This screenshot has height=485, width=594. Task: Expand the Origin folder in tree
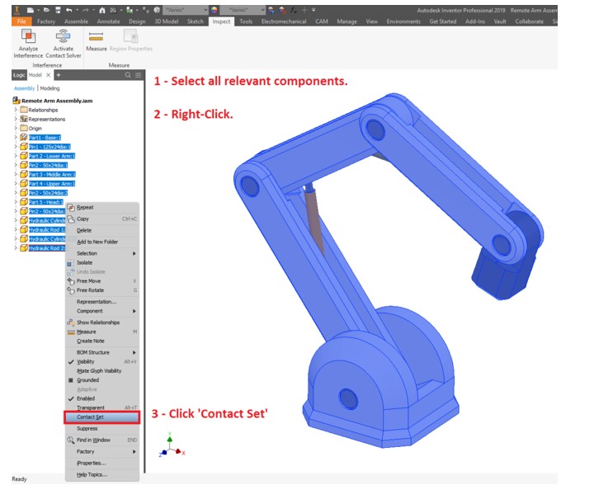(x=16, y=128)
